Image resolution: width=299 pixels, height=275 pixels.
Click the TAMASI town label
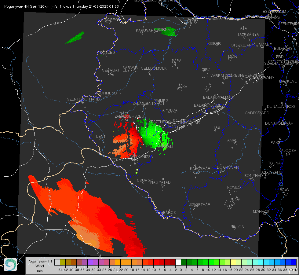(232, 140)
